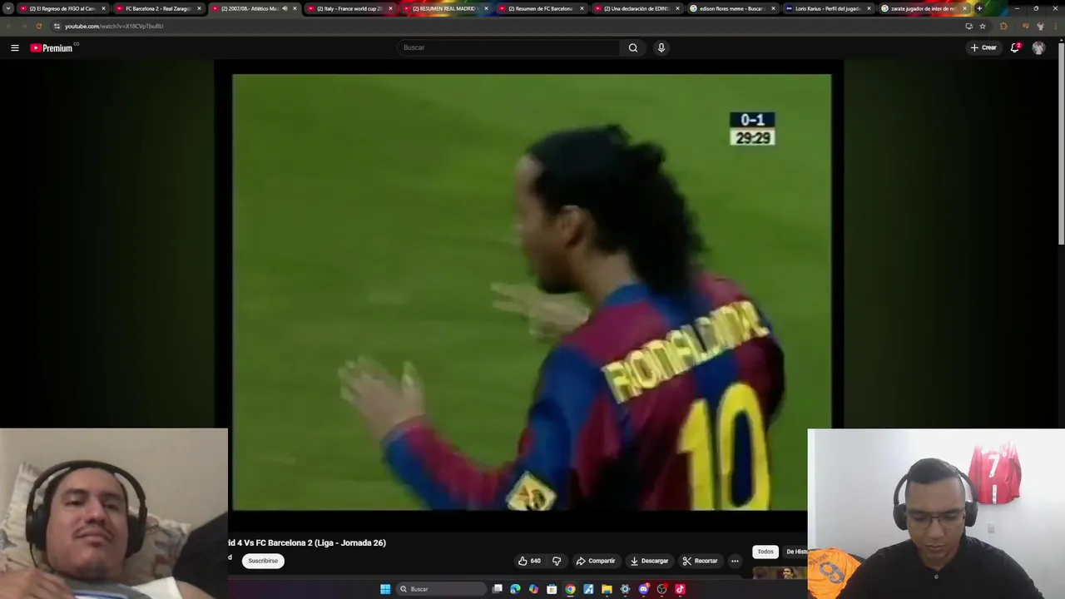
Task: Click the Recortar clip button
Action: click(700, 561)
